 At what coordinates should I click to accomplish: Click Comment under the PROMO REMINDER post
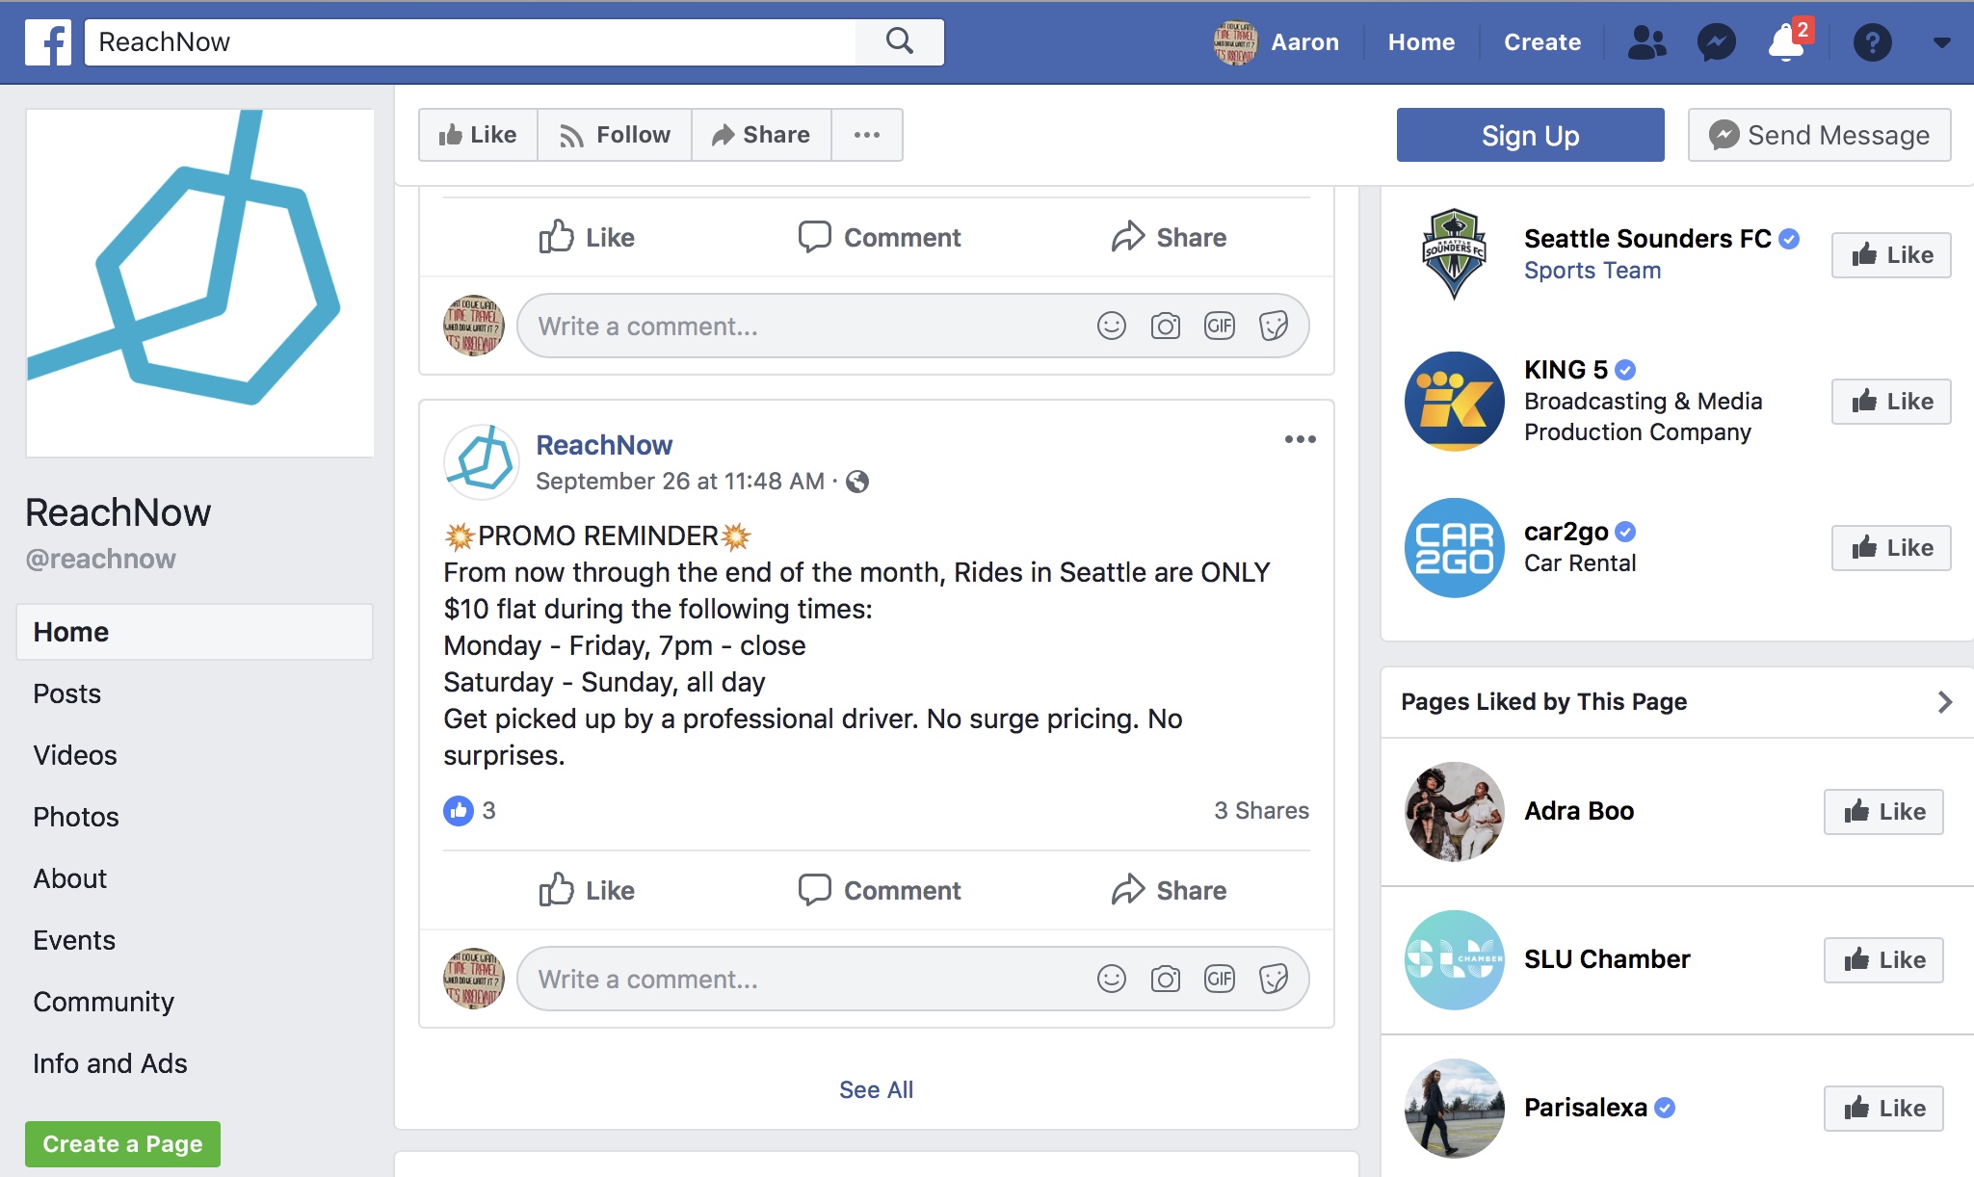coord(879,890)
